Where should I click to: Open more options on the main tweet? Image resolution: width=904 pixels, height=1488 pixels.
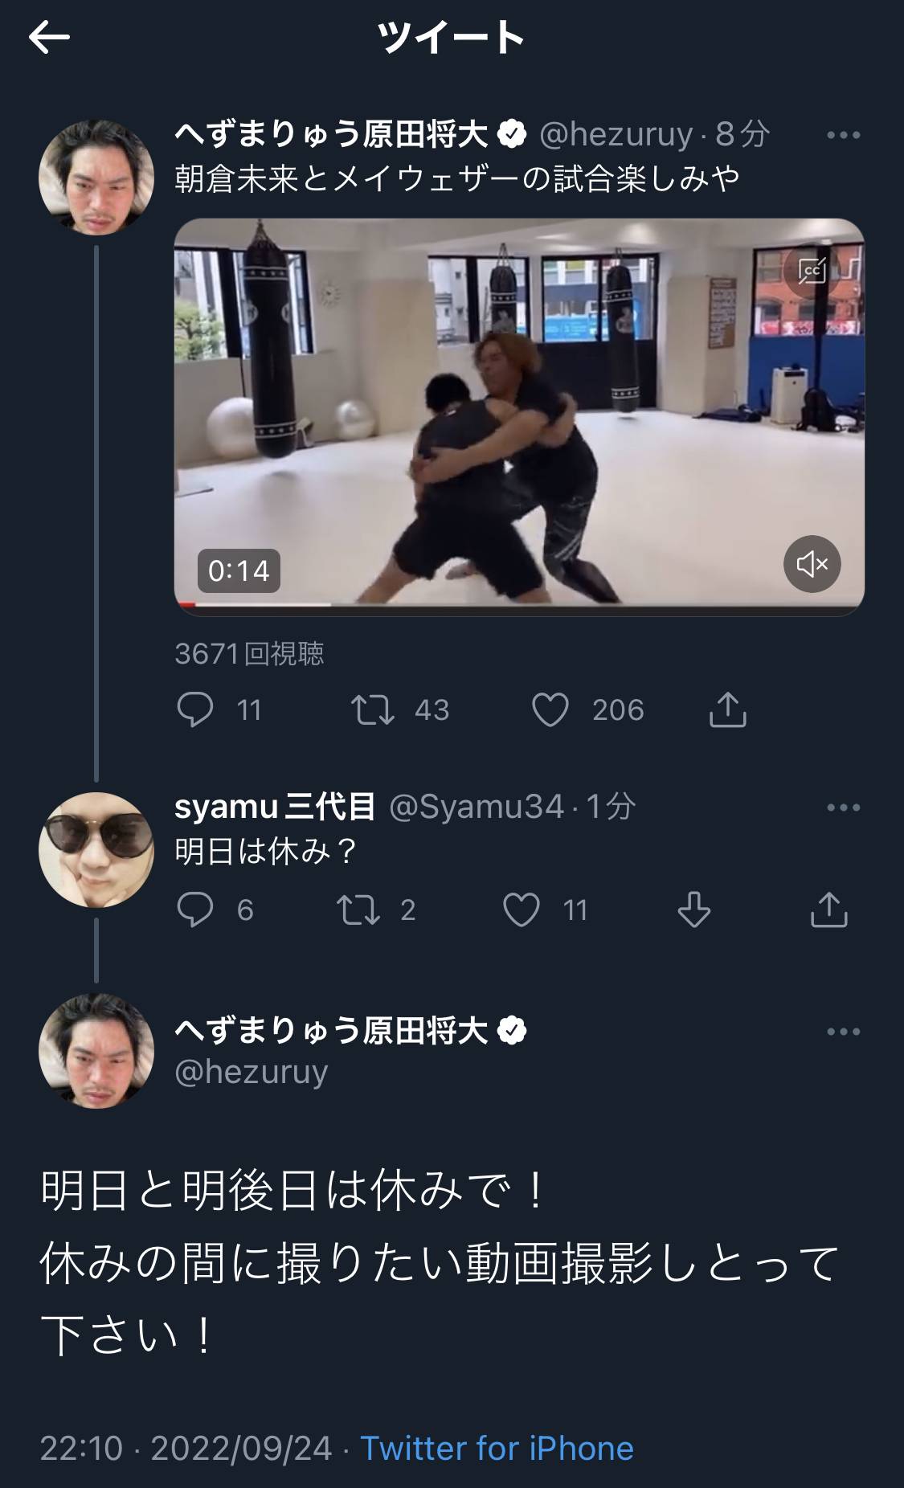click(843, 1032)
